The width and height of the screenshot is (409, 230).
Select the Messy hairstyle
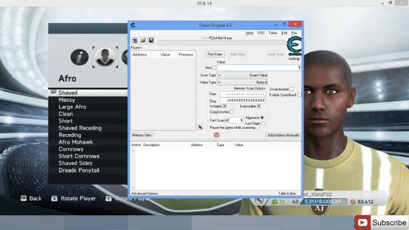click(88, 100)
